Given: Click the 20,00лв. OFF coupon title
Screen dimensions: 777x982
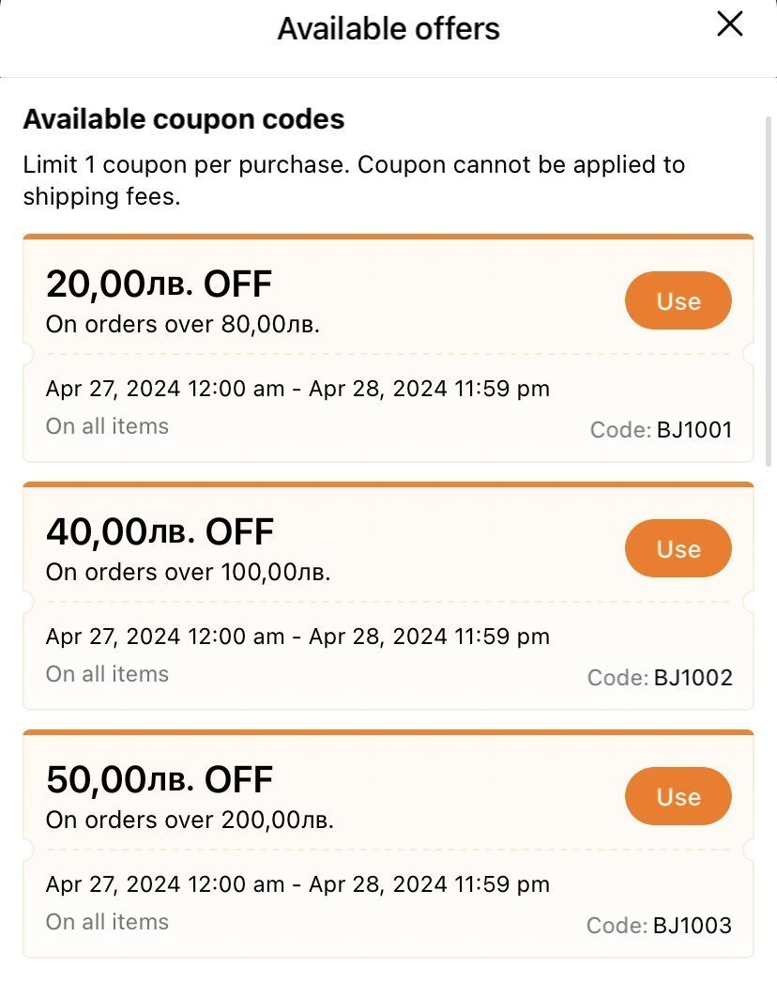Looking at the screenshot, I should 159,284.
